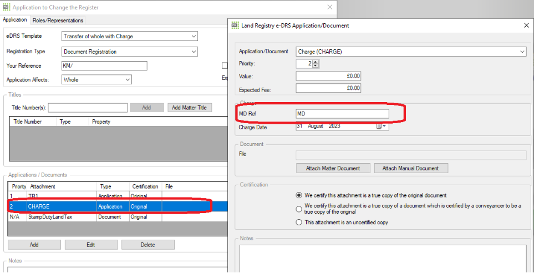Click the Delete button for selected document
This screenshot has height=273, width=534.
pos(148,245)
